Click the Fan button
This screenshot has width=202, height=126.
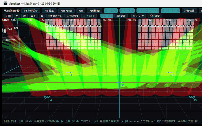(x=81, y=11)
